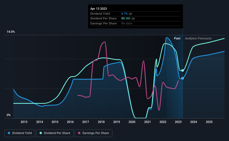229x141 pixels.
Task: Click the pink Earnings Per Share legend dot
Action: point(79,133)
